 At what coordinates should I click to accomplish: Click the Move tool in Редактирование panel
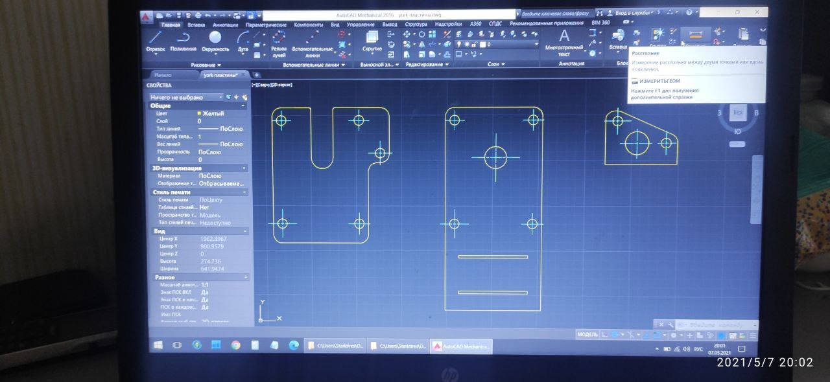click(407, 34)
